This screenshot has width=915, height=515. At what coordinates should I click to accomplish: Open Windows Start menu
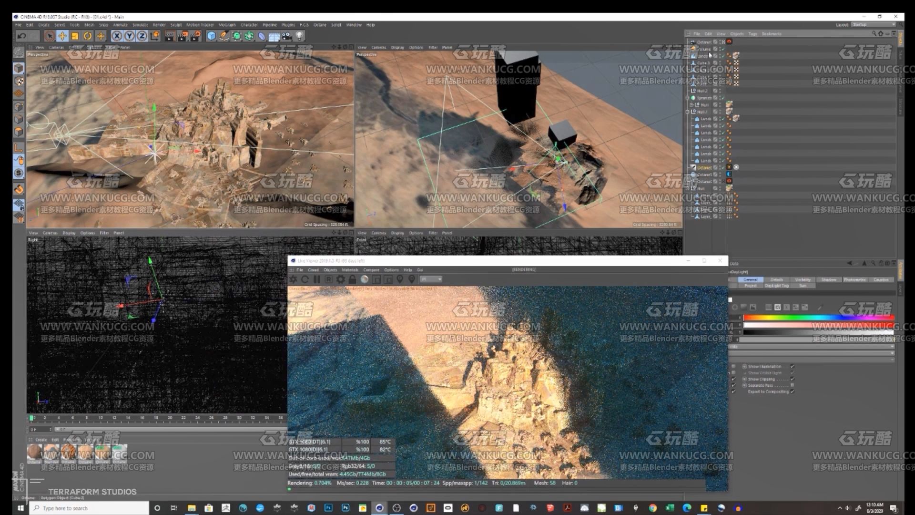(x=20, y=508)
